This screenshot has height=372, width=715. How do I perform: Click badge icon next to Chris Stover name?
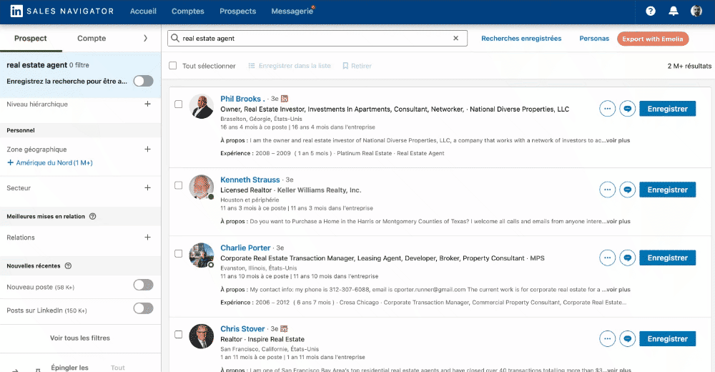[x=284, y=328]
